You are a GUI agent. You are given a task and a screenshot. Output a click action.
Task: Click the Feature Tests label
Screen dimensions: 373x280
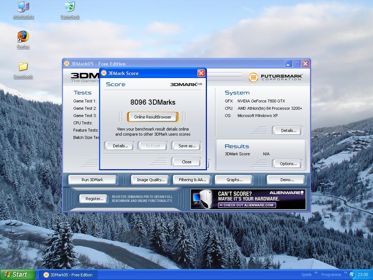[86, 130]
